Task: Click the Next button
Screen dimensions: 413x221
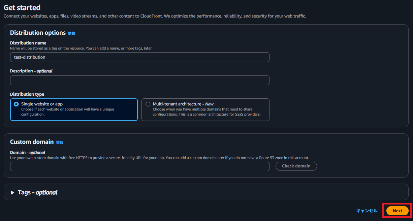Action: click(x=398, y=211)
